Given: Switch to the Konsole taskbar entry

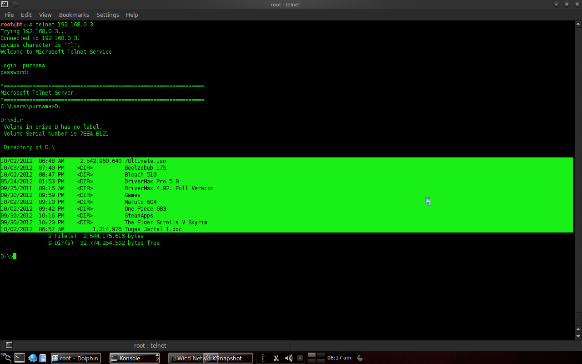Looking at the screenshot, I should point(135,358).
